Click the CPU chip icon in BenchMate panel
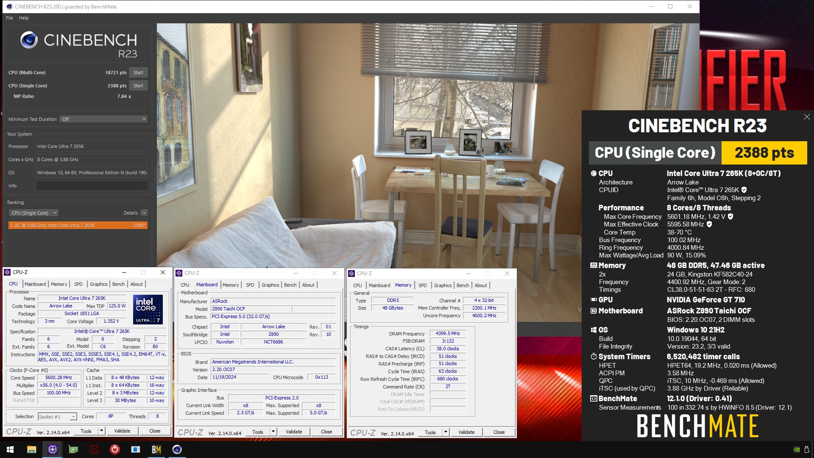 594,173
